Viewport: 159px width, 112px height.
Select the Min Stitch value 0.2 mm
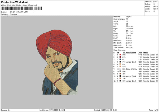(x=129, y=43)
